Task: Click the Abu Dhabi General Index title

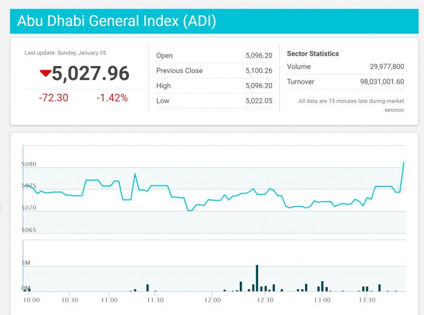Action: (116, 22)
